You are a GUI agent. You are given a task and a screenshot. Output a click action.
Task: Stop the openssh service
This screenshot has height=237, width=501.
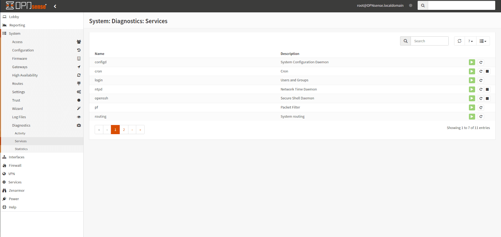[487, 98]
